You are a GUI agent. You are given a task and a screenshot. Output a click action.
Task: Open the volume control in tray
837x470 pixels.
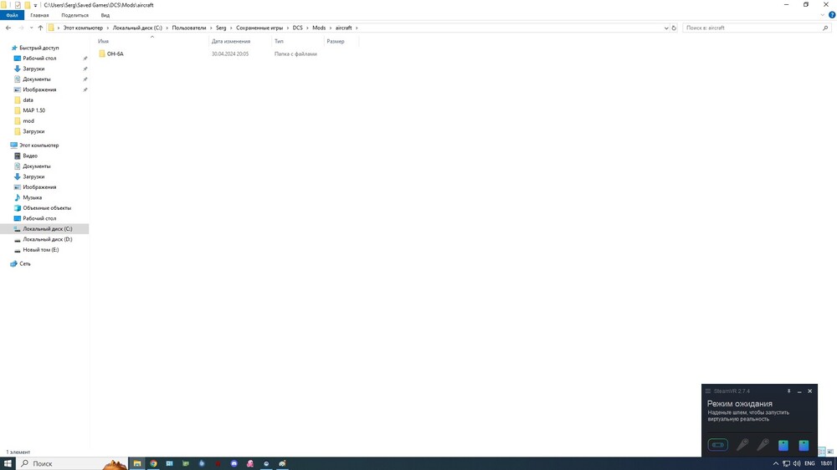click(797, 463)
